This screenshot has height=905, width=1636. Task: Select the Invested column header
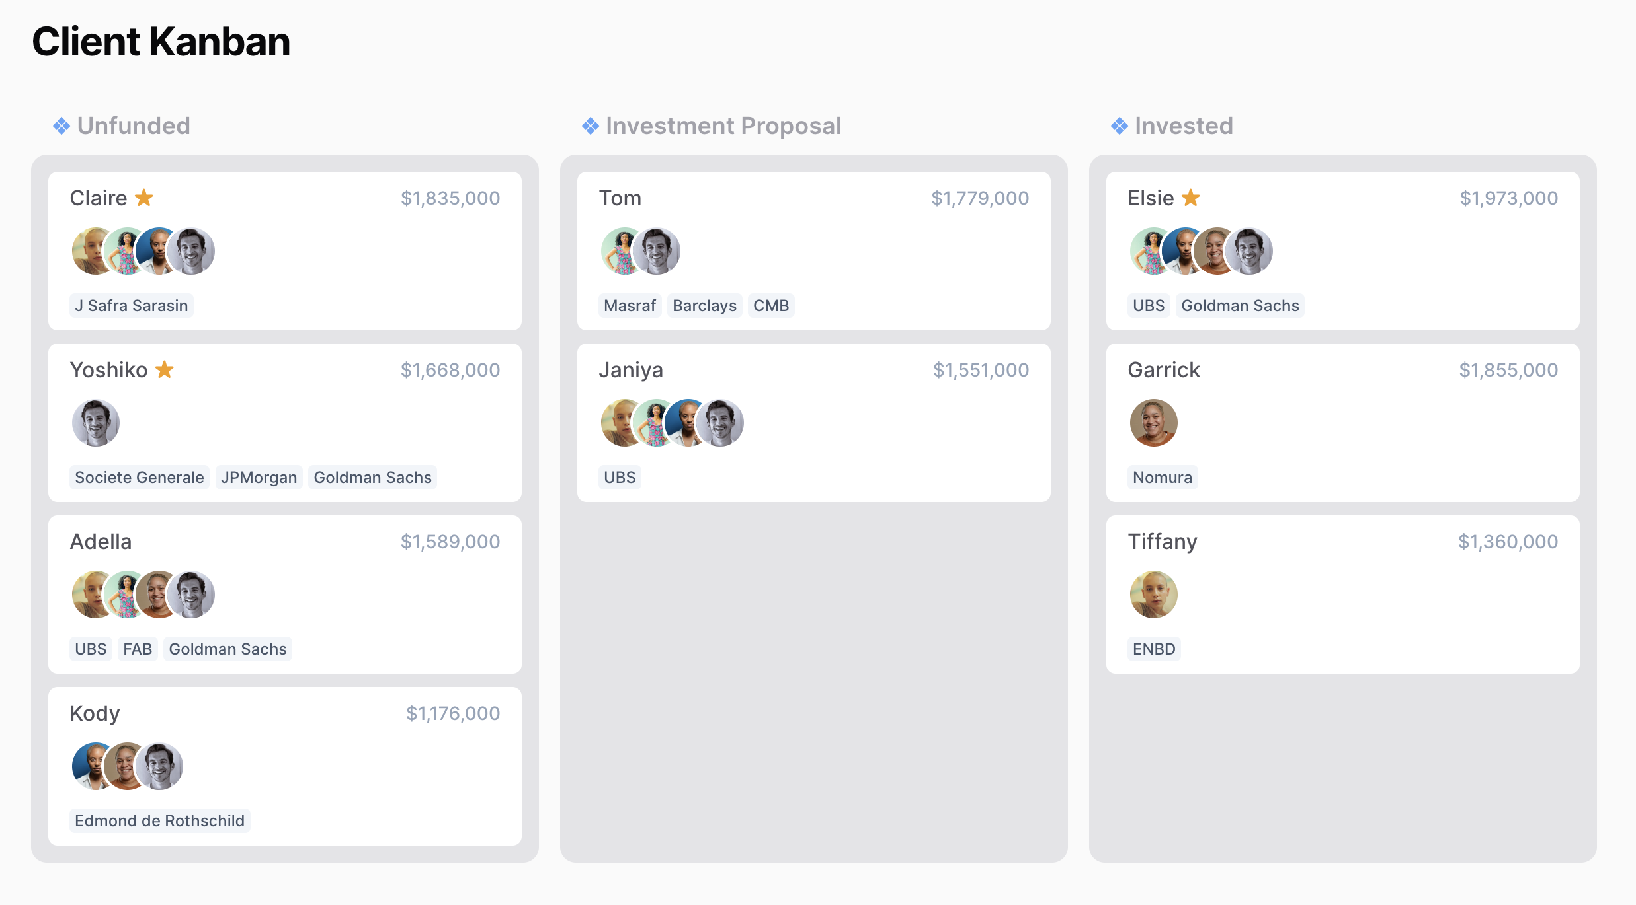point(1184,126)
